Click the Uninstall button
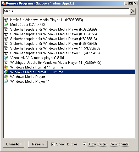 [x=14, y=144]
